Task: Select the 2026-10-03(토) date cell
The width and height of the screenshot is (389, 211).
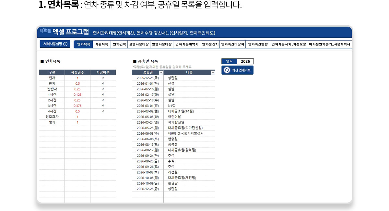Action: 147,172
